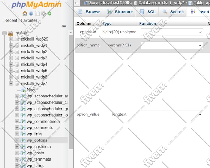The image size is (210, 168).
Task: Click the New table icon under mickalli_wrdp7
Action: click(23, 90)
